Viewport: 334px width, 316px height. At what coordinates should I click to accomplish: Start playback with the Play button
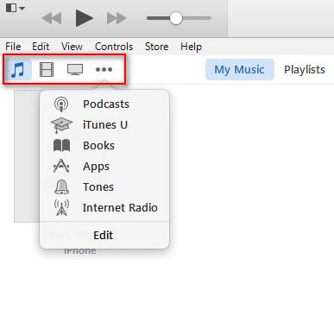pyautogui.click(x=84, y=18)
